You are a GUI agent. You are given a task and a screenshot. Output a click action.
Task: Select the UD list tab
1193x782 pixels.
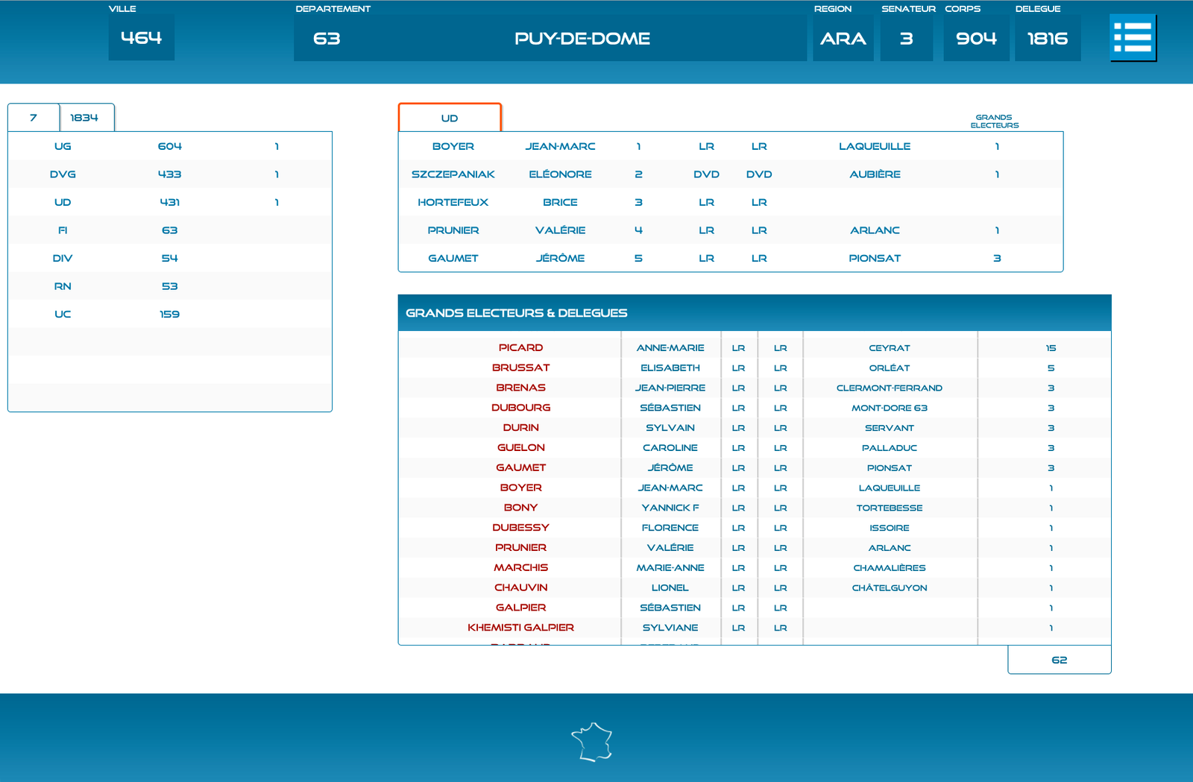point(450,118)
